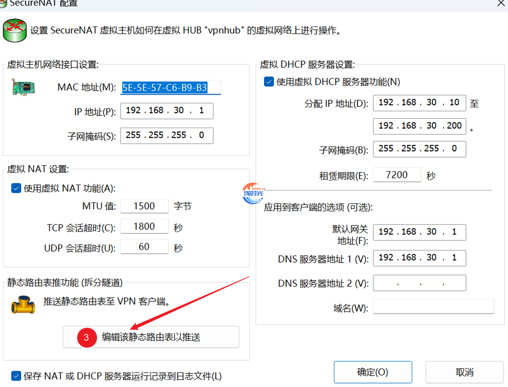This screenshot has width=508, height=387.
Task: Disable the virtual NAT function checkbox
Action: 16,188
